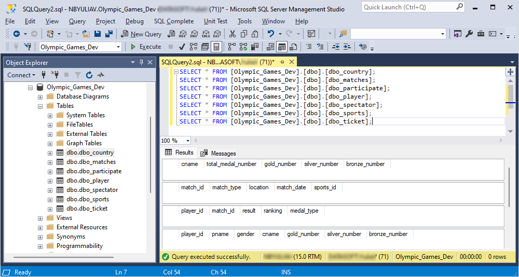The width and height of the screenshot is (519, 277).
Task: Click Uncomment selected lines icon
Action: click(320, 47)
